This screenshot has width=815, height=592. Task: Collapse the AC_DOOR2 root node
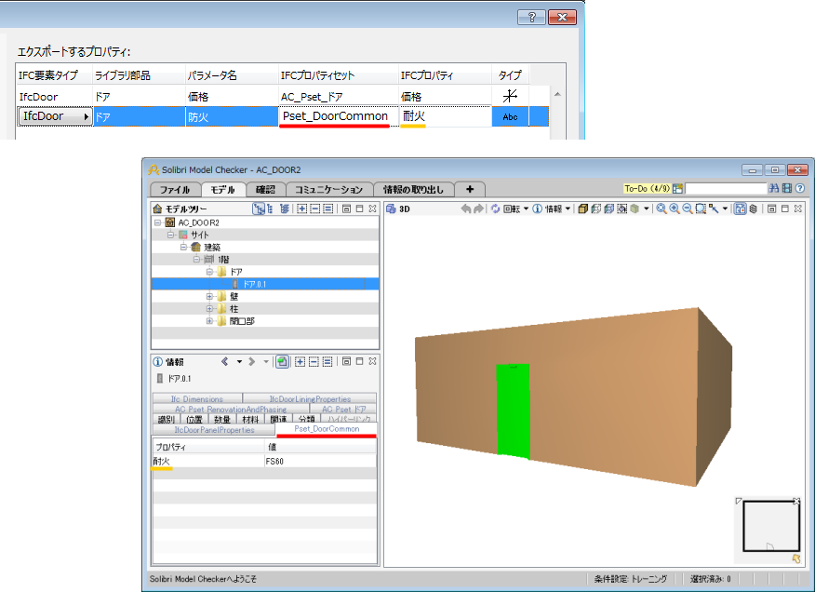pyautogui.click(x=158, y=222)
